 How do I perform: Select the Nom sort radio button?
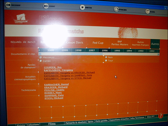pyautogui.click(x=106, y=57)
